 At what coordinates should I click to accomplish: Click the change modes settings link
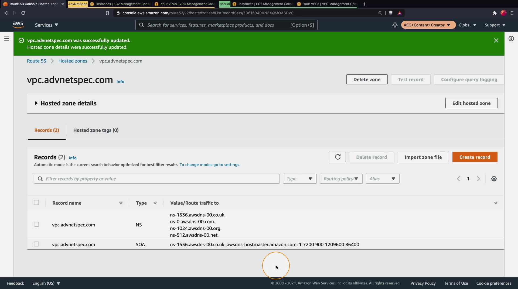click(x=210, y=165)
